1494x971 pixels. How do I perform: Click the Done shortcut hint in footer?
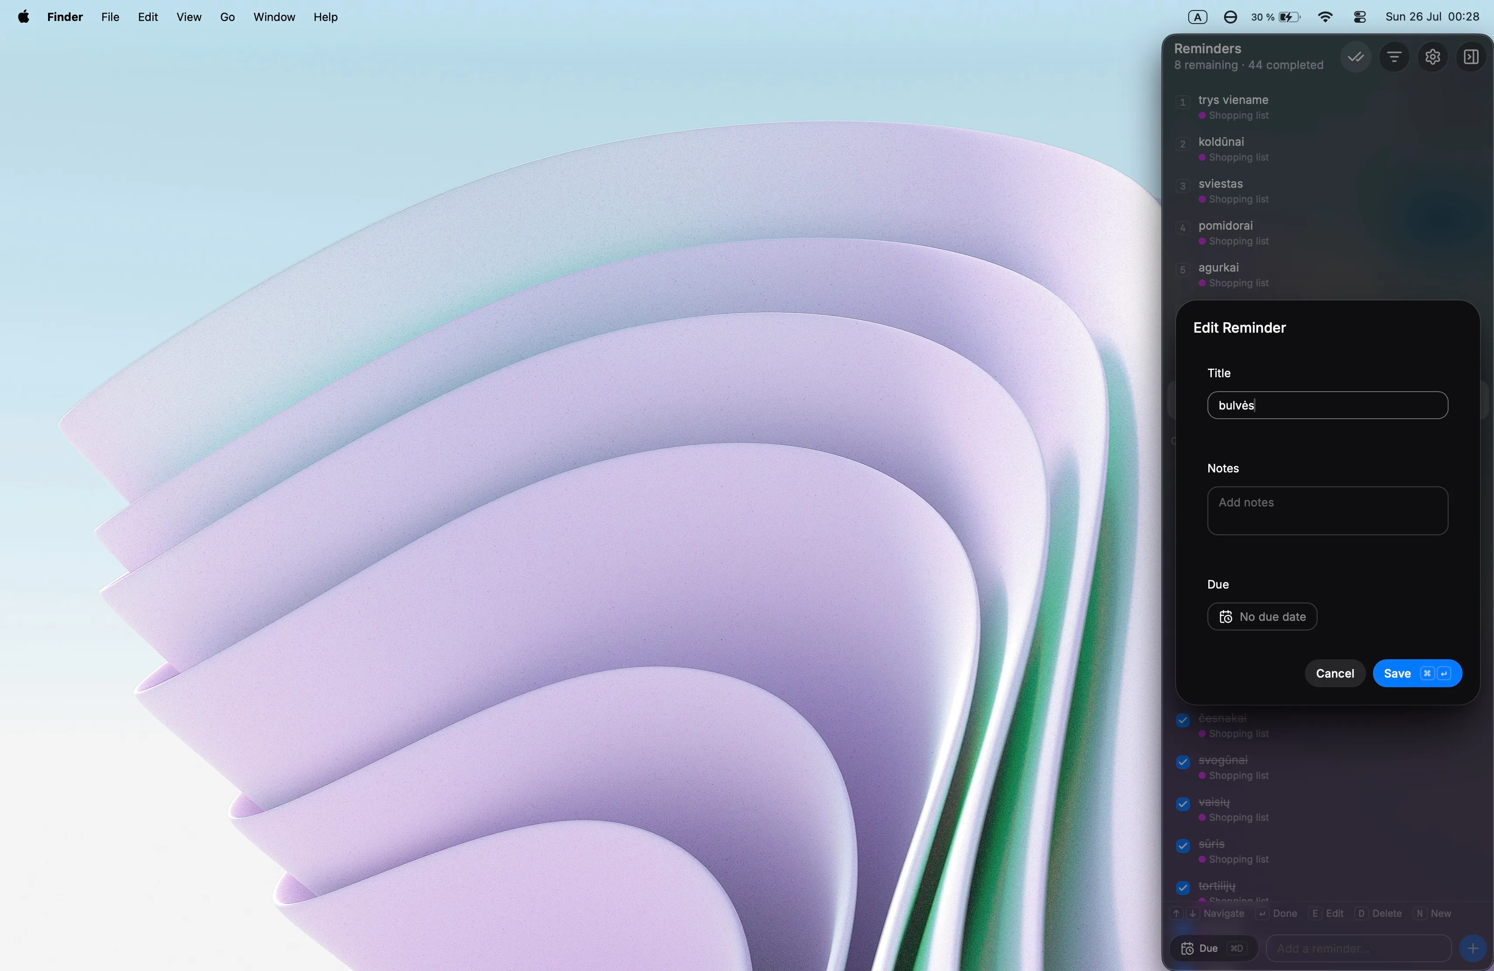click(x=1277, y=913)
